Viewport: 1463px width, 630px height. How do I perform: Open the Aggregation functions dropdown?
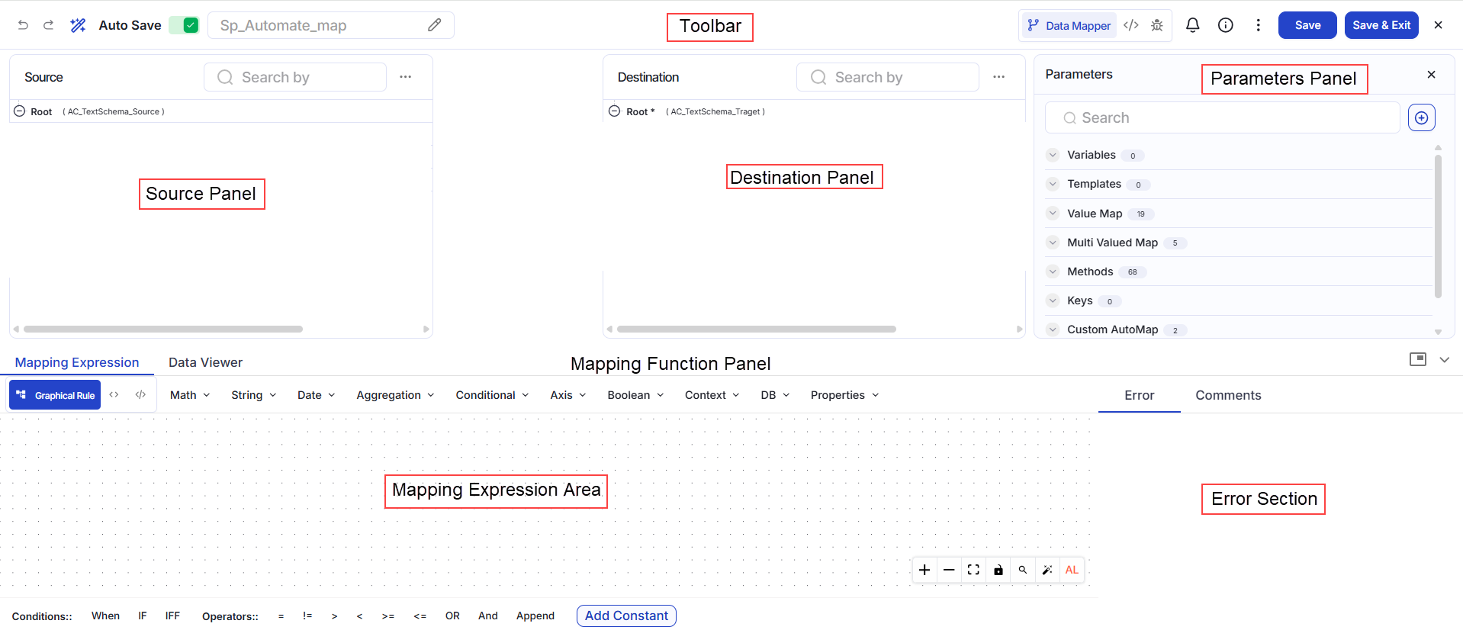point(395,395)
